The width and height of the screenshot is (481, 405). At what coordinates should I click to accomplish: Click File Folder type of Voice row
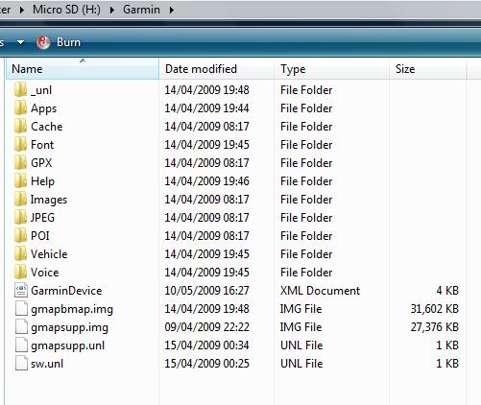click(x=306, y=273)
